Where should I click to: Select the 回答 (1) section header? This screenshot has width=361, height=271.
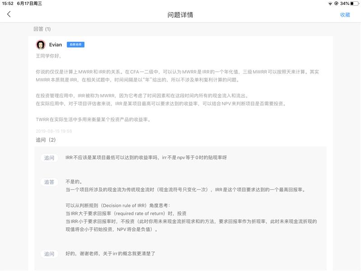click(42, 29)
